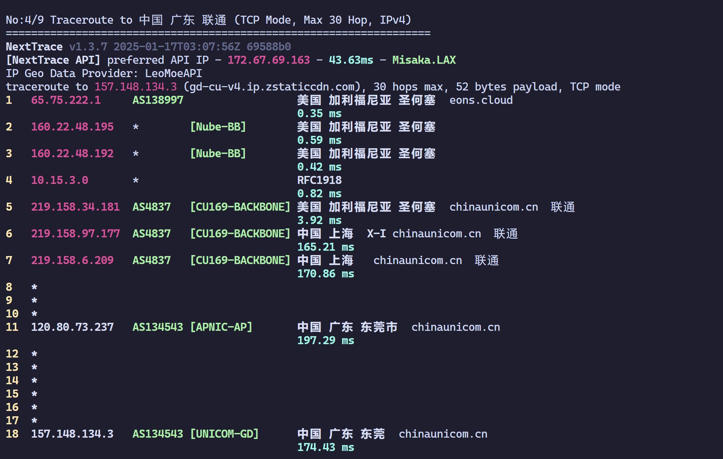Click AS4837 on hop 6
723x459 pixels.
[151, 234]
